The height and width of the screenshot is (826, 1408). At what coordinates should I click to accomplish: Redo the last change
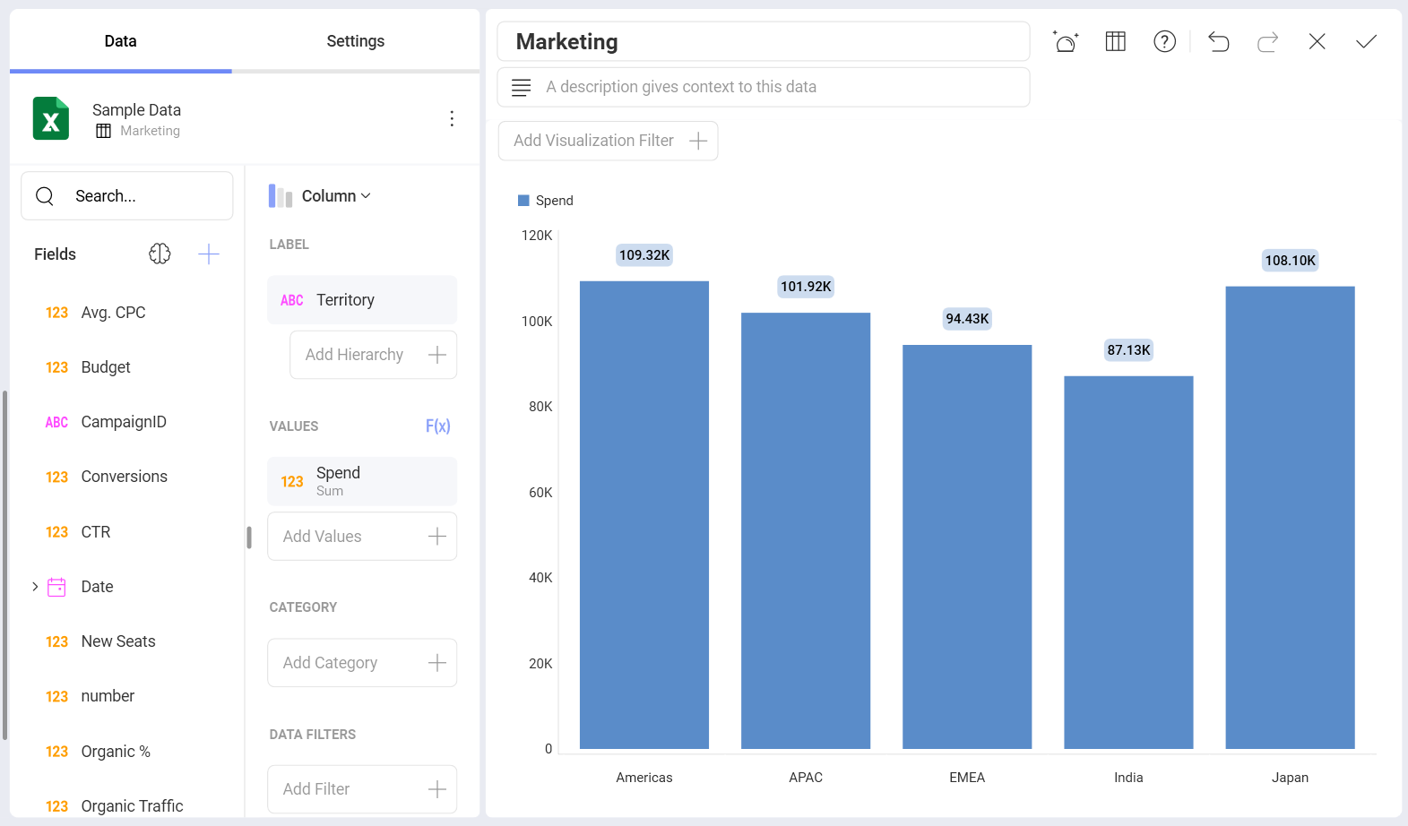(1267, 41)
